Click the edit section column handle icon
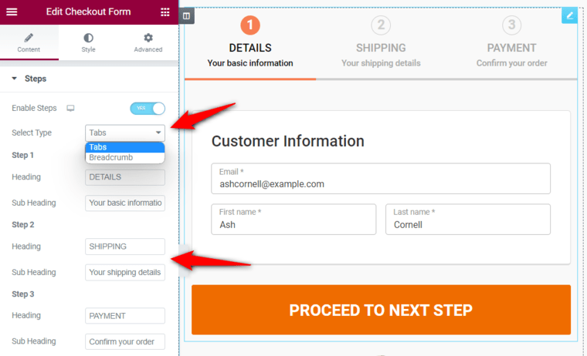587x356 pixels. (186, 16)
